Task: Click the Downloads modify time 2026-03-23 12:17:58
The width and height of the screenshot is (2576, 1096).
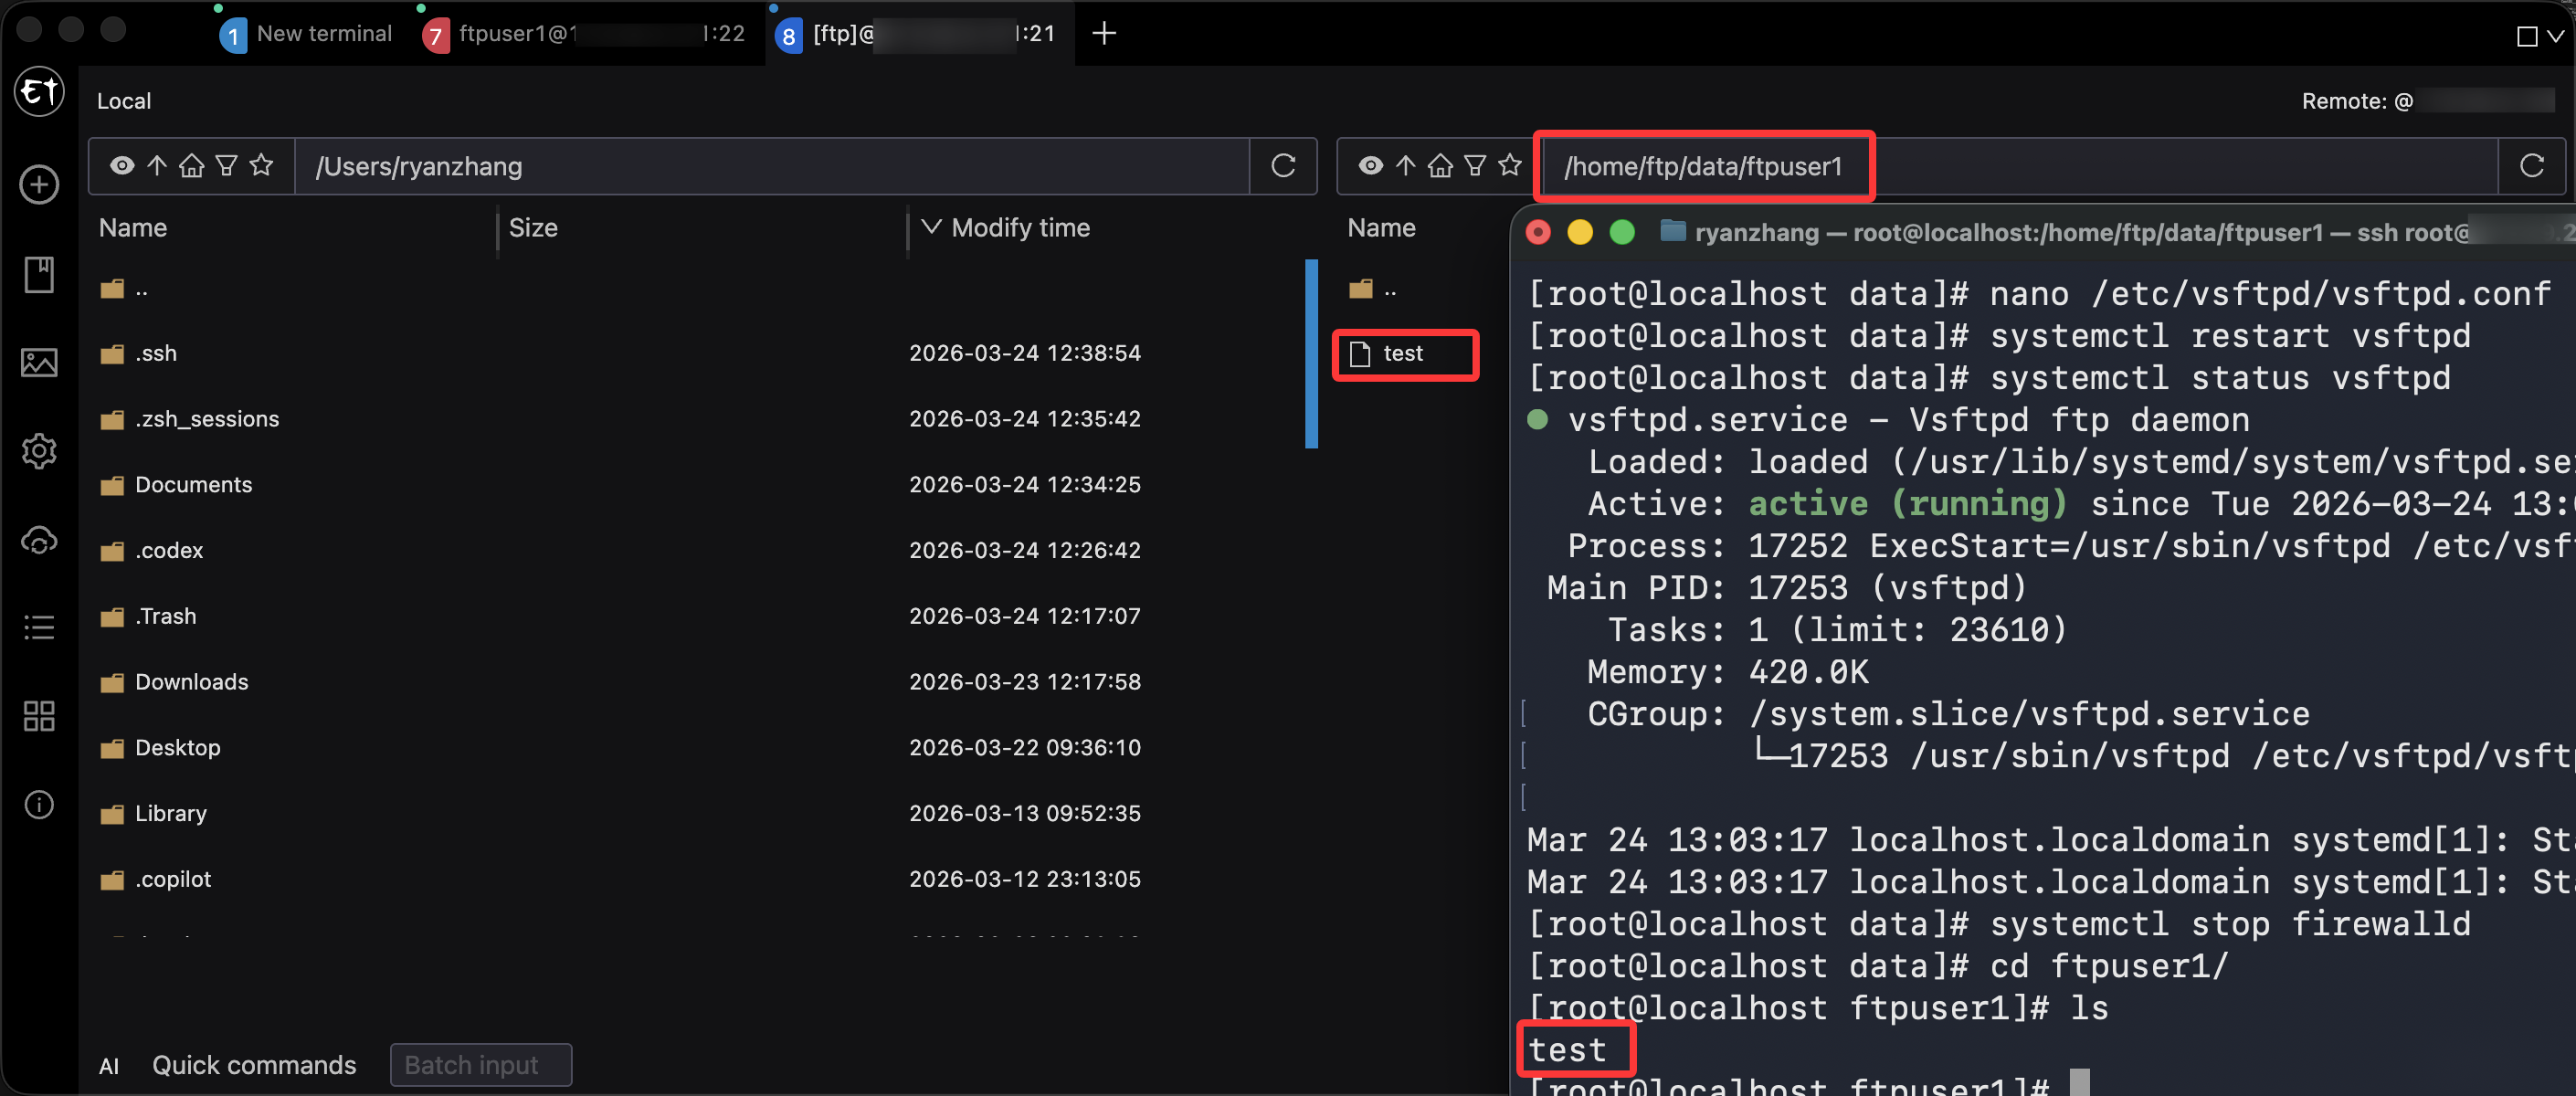Action: 1025,682
